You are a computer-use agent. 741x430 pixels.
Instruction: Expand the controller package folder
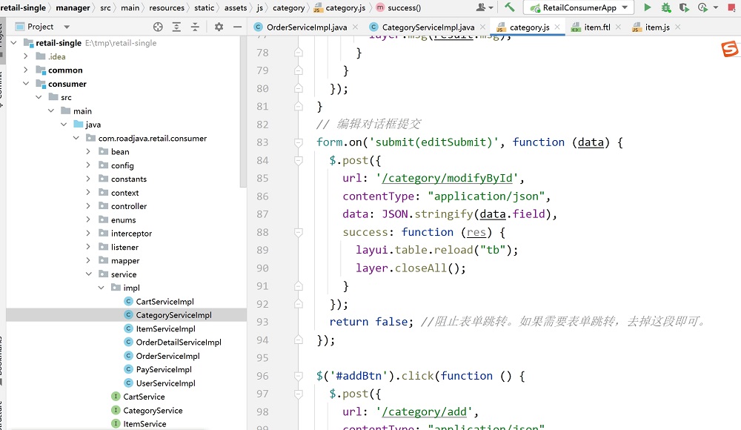pos(88,206)
